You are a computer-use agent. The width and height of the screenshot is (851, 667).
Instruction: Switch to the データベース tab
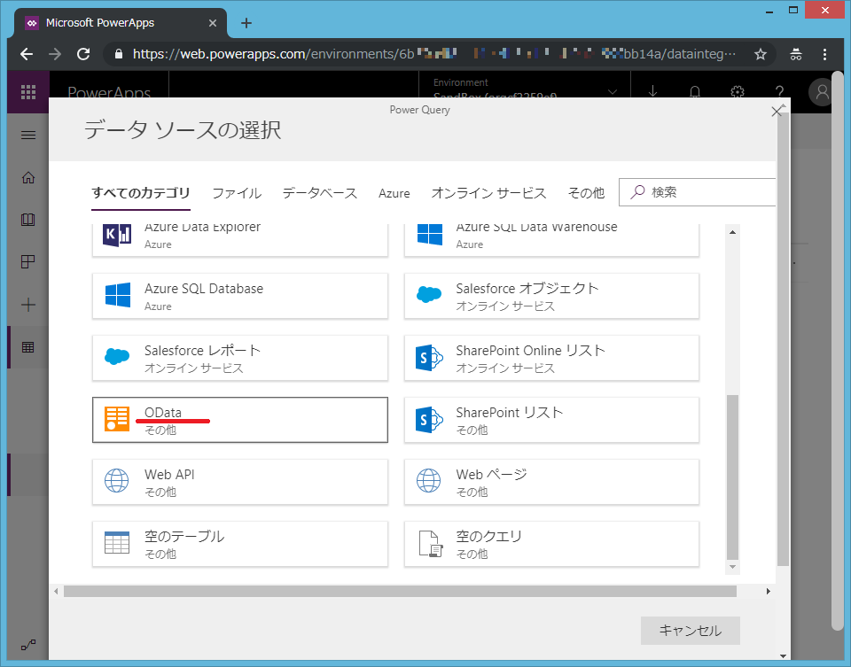point(320,193)
